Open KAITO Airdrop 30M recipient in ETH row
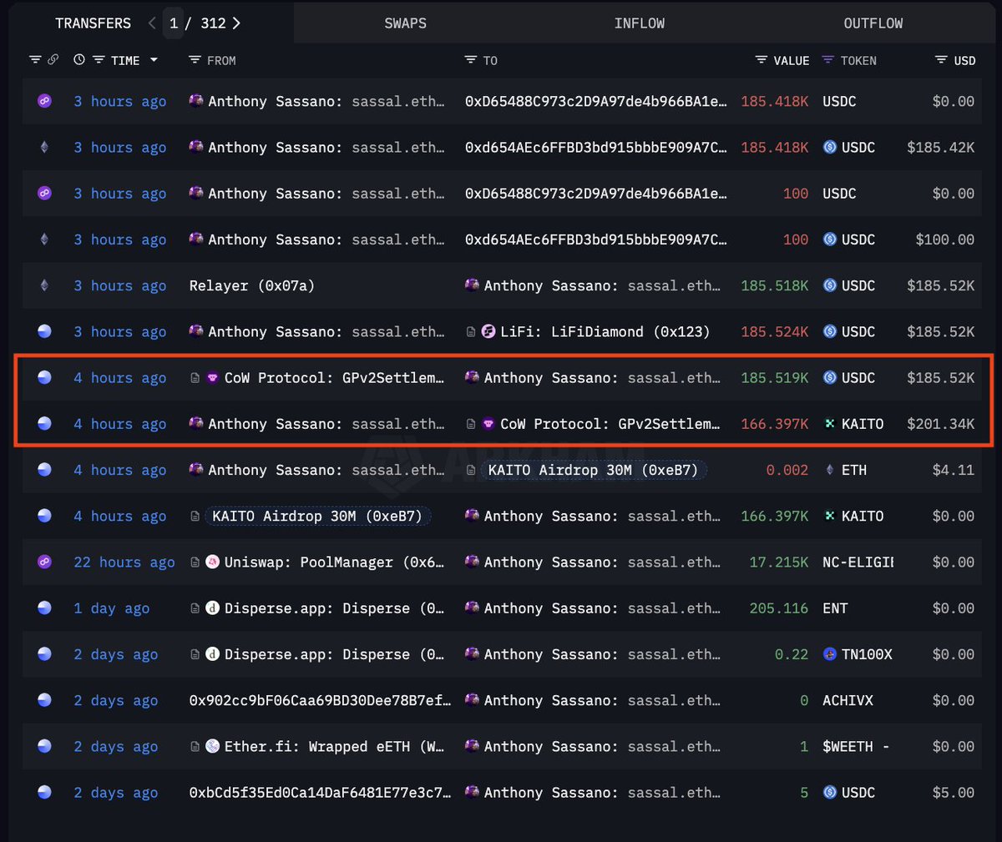This screenshot has height=842, width=1002. [x=593, y=470]
